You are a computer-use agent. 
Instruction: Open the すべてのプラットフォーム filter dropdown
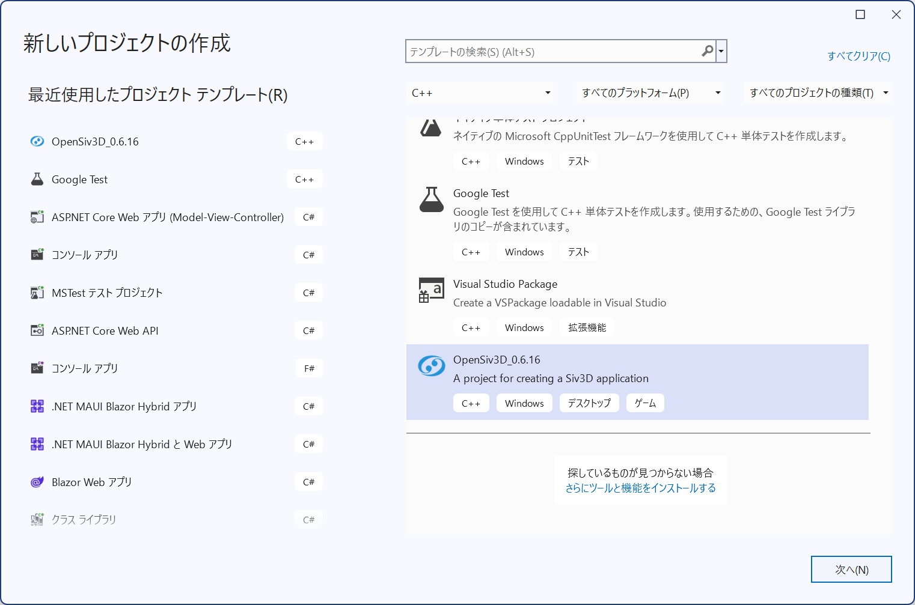tap(650, 93)
